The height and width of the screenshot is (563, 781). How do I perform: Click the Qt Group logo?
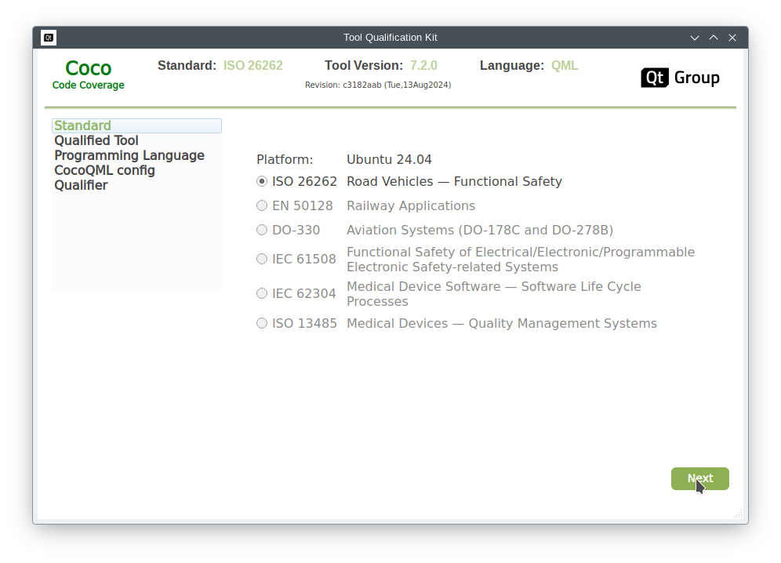pos(680,78)
